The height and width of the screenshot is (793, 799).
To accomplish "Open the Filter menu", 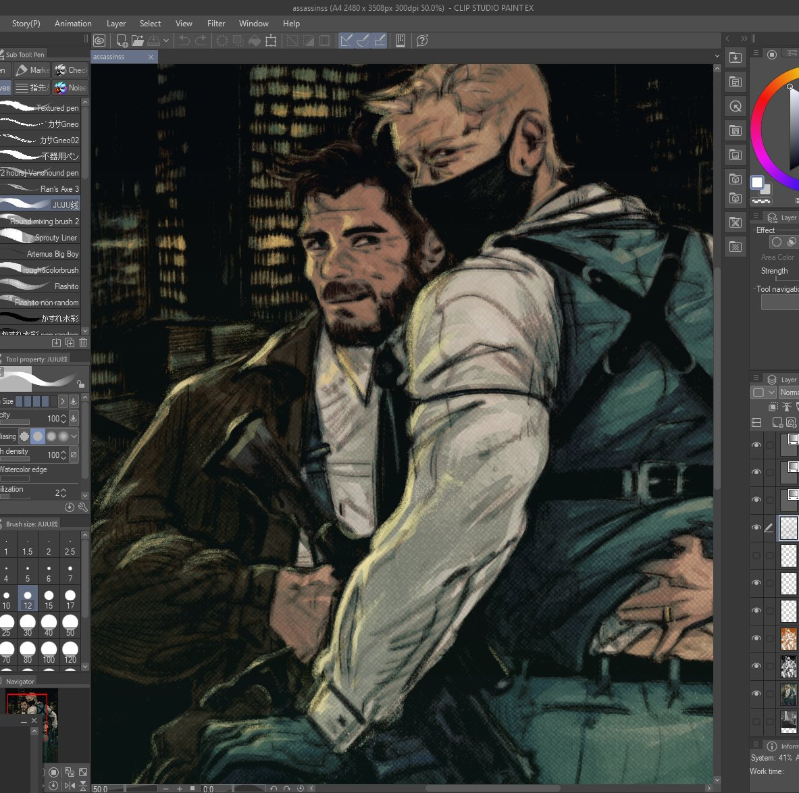I will [216, 23].
